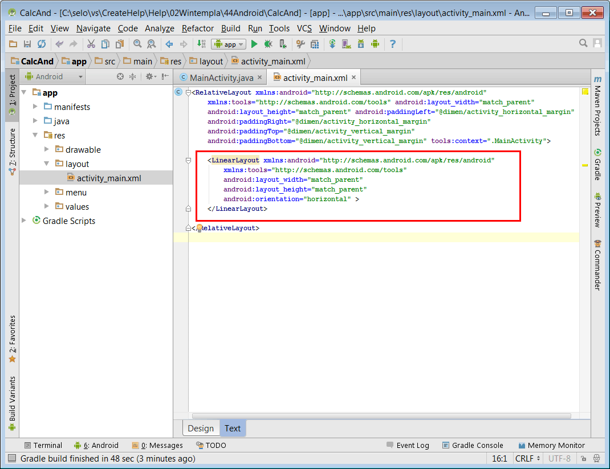Screen dimensions: 610x469
Task: Expand the values folder
Action: click(x=47, y=206)
